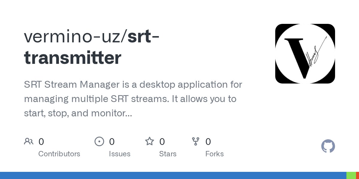This screenshot has height=179, width=359.
Task: Click the stars count number
Action: 162,141
